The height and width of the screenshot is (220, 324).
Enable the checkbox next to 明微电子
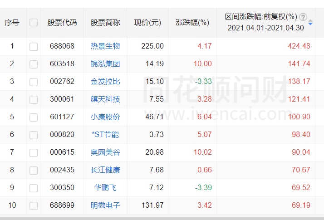pos(34,205)
